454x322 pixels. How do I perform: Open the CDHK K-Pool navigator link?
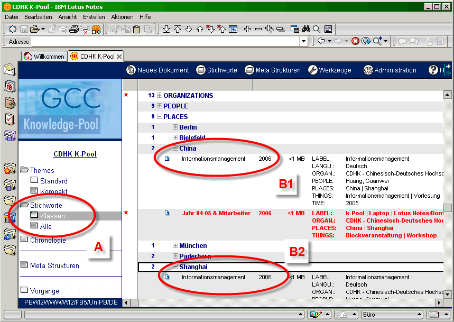pos(75,154)
